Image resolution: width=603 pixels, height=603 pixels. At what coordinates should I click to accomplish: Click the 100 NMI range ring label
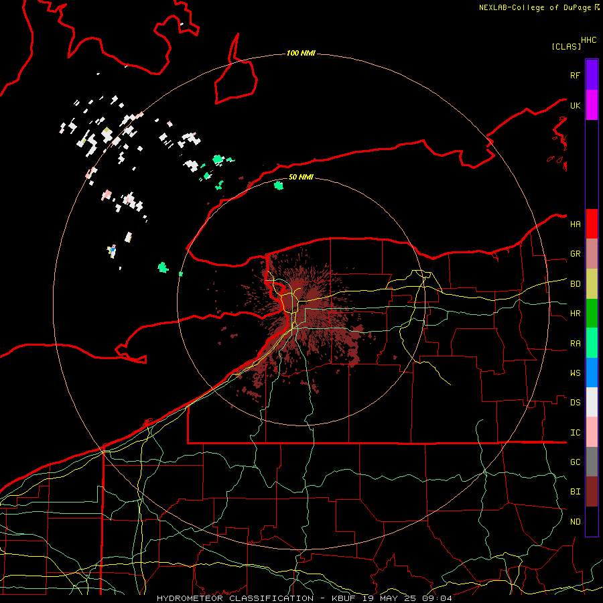[301, 53]
